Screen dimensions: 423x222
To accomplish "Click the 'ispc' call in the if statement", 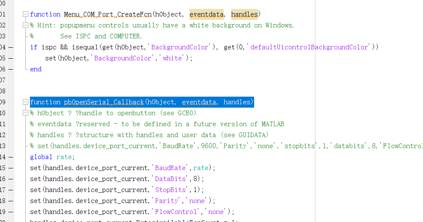I will tap(49, 47).
